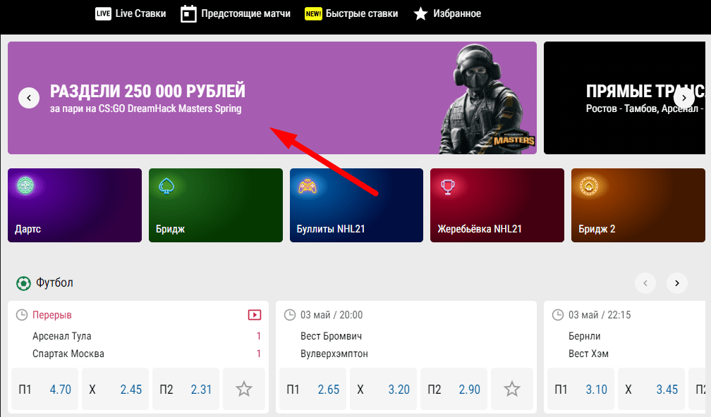The width and height of the screenshot is (711, 417).
Task: Add Арсенал Тула match to favorites
Action: point(244,389)
